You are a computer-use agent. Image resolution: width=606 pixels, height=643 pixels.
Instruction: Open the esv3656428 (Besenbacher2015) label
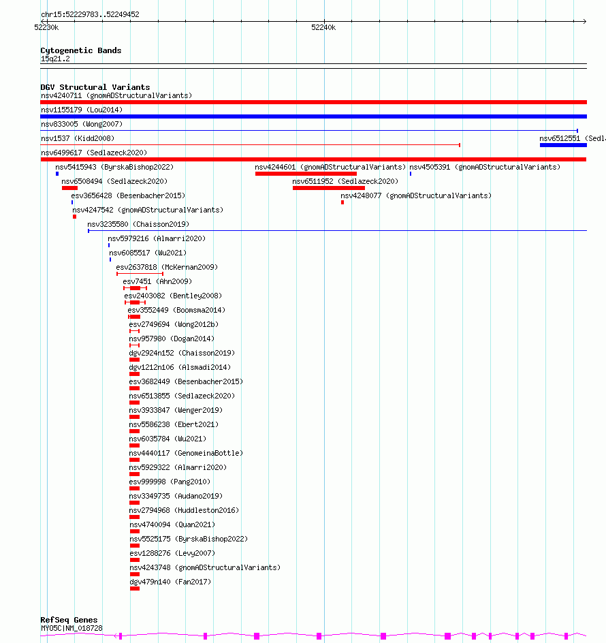coord(128,196)
